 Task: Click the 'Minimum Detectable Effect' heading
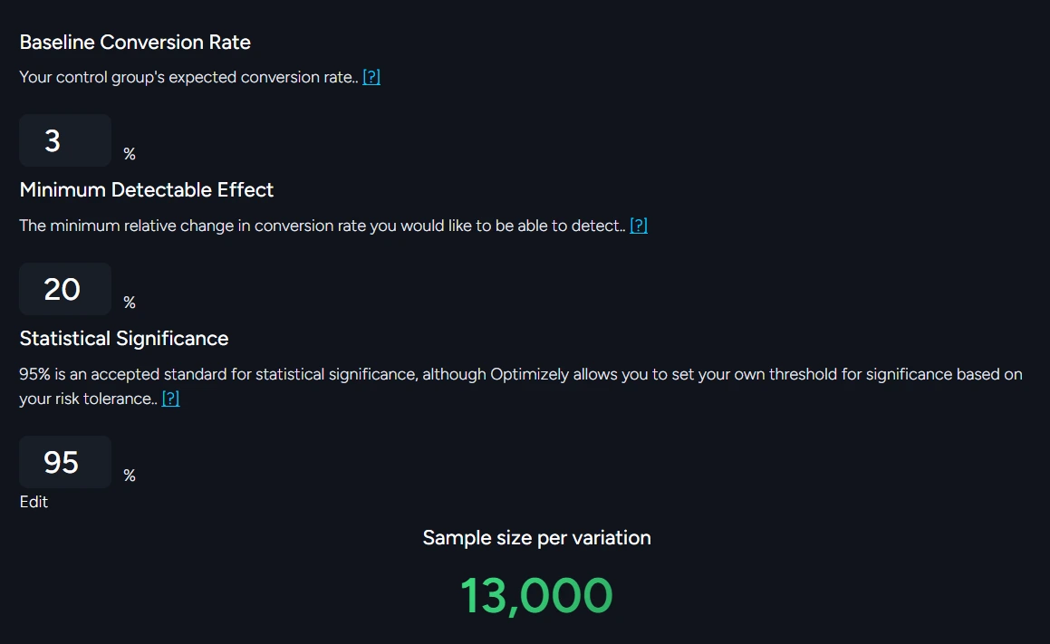(147, 190)
